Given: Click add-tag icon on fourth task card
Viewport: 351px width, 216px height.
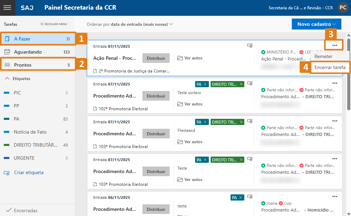Looking at the screenshot, I should coord(250,159).
